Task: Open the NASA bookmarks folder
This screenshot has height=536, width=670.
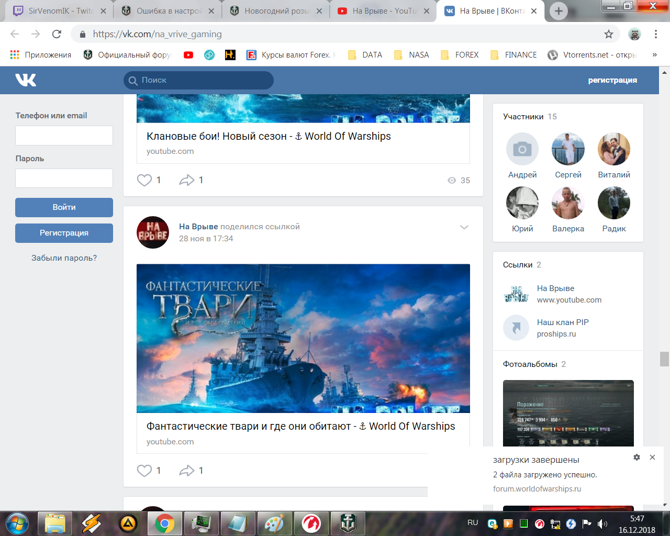Action: click(x=412, y=55)
